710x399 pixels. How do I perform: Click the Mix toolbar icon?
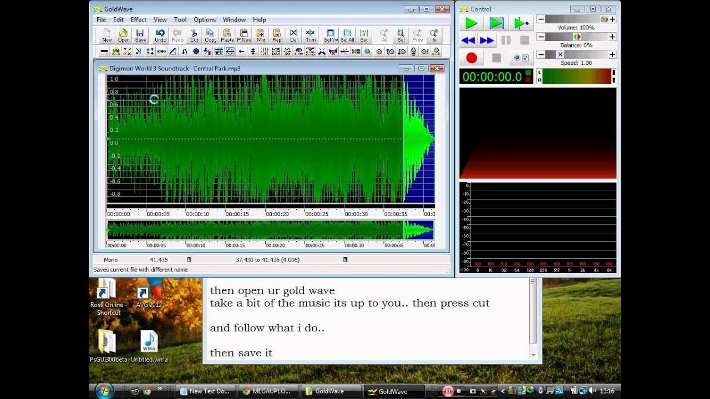coord(261,35)
